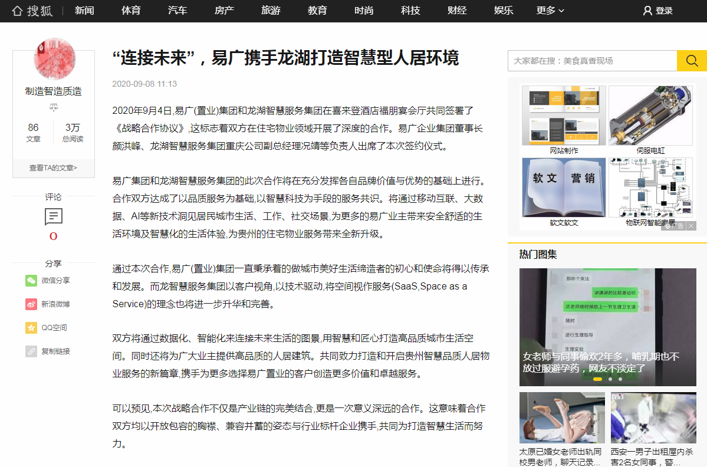Open the 教育 navigation item
This screenshot has height=467, width=707.
click(x=317, y=11)
